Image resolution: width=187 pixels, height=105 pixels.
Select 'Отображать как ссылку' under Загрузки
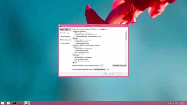click(x=75, y=61)
